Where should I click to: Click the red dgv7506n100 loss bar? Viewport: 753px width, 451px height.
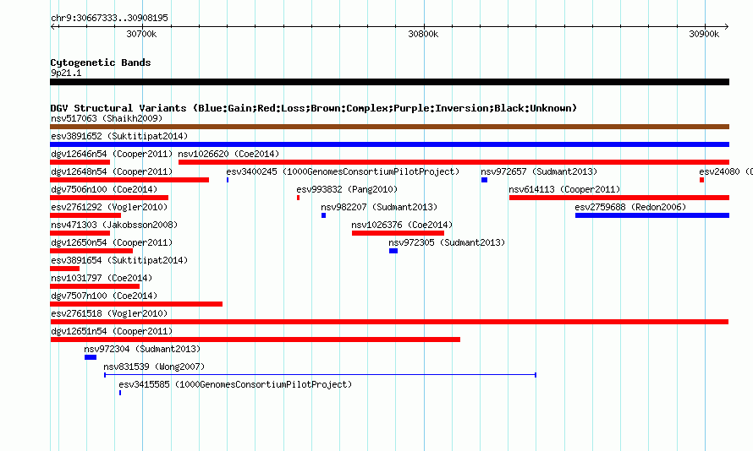109,198
